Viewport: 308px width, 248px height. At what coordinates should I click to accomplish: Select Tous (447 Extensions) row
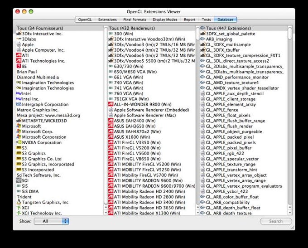pos(244,28)
